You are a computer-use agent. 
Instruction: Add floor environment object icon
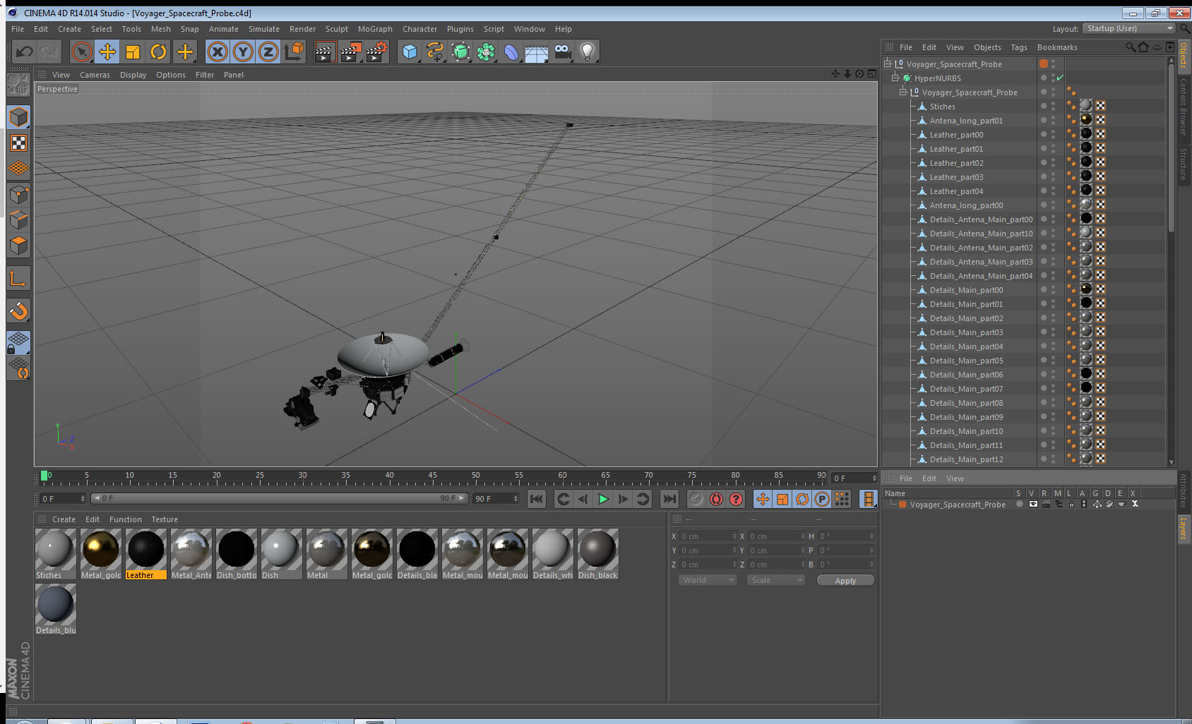pyautogui.click(x=537, y=52)
